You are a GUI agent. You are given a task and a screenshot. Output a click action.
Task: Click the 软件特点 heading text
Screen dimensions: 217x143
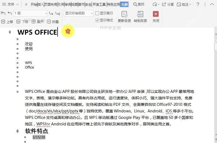click(37, 131)
